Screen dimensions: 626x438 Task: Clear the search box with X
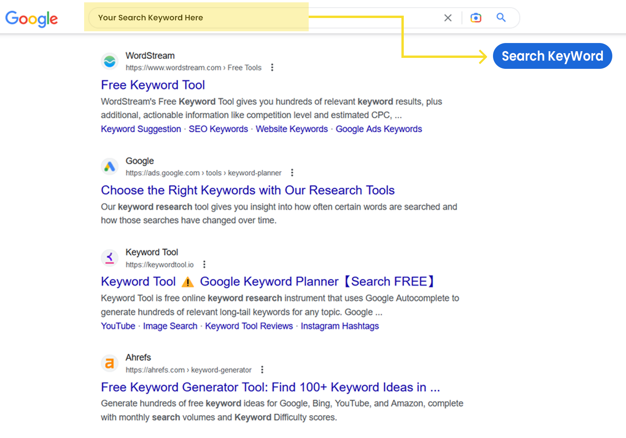pos(448,18)
